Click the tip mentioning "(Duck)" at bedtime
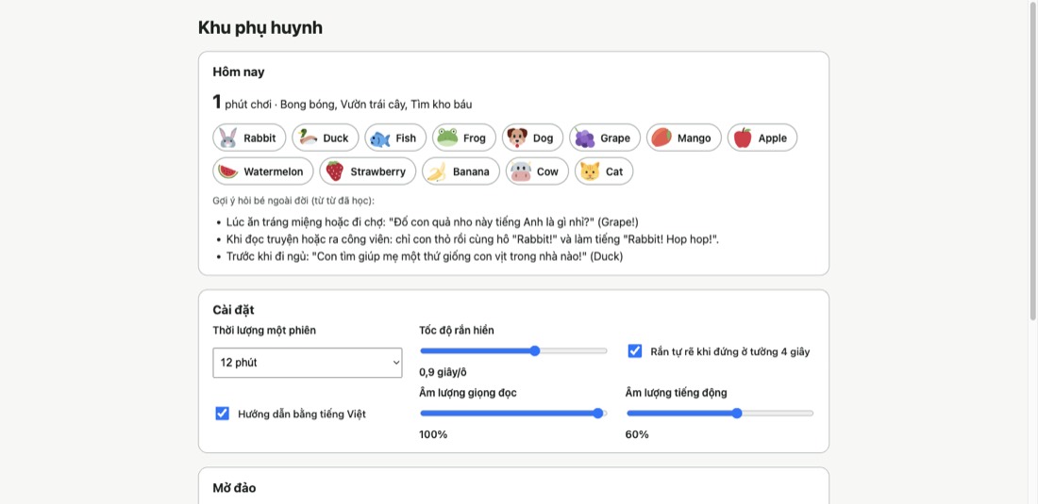1038x504 pixels. [425, 256]
